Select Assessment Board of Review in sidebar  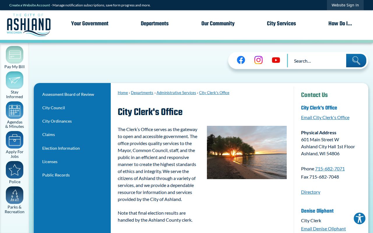point(68,94)
